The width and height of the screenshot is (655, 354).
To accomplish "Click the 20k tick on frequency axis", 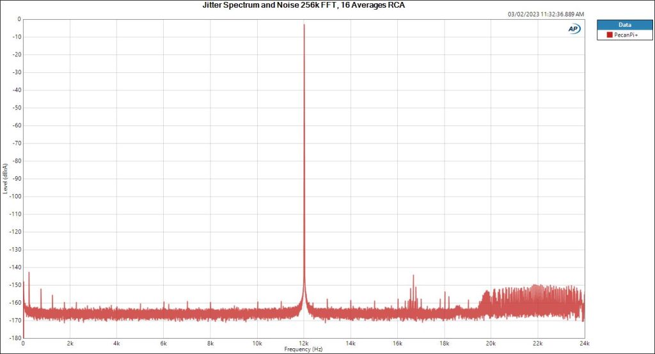I will pos(491,342).
